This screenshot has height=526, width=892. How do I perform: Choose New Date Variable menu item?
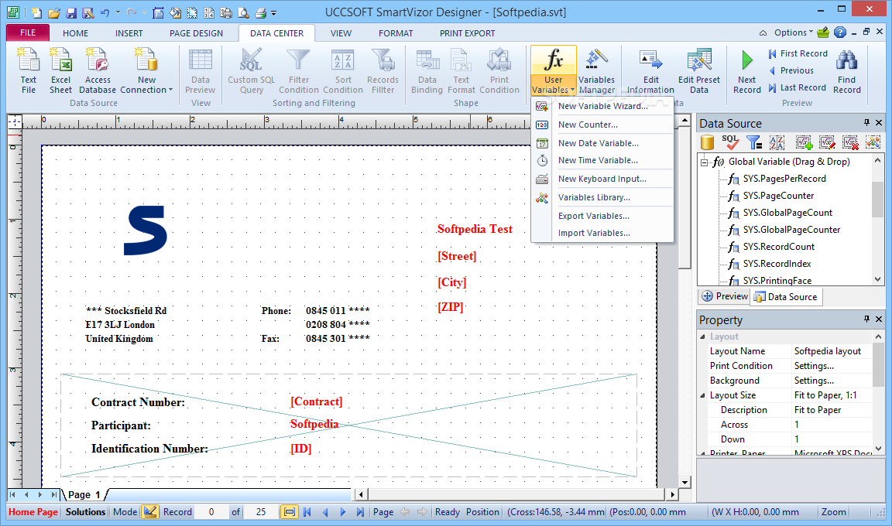click(602, 143)
